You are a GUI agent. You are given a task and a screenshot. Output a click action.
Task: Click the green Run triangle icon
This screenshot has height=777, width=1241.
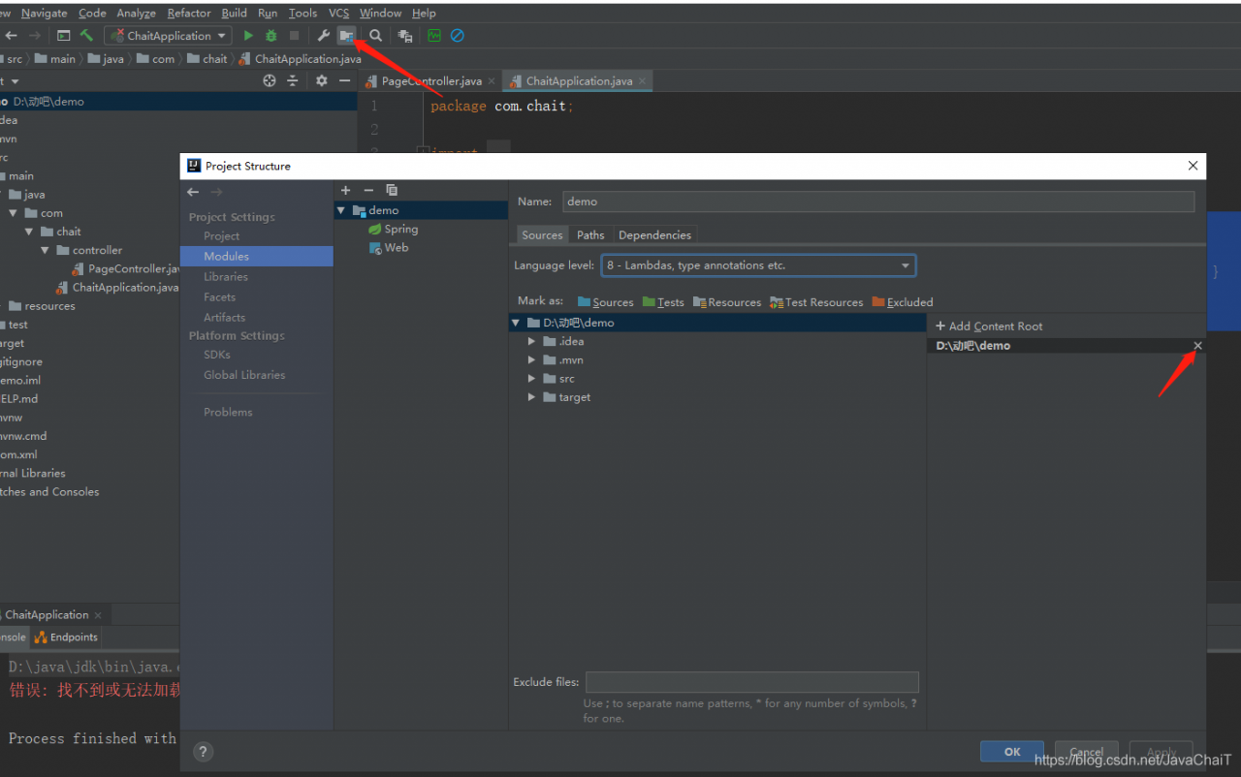248,36
